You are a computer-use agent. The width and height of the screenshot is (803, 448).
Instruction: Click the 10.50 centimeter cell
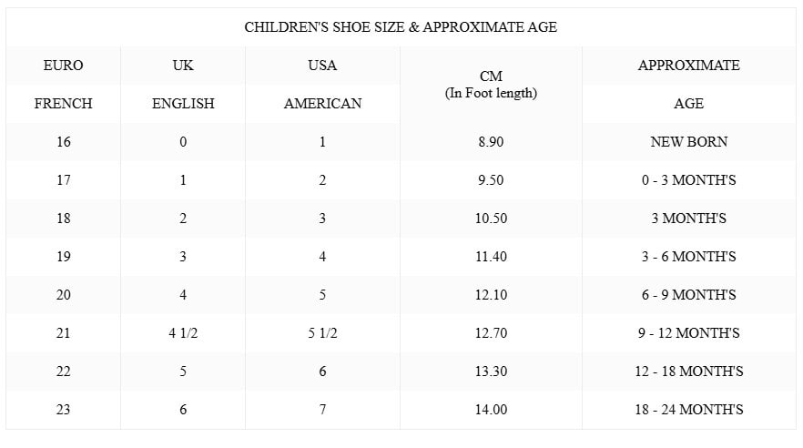click(x=491, y=219)
